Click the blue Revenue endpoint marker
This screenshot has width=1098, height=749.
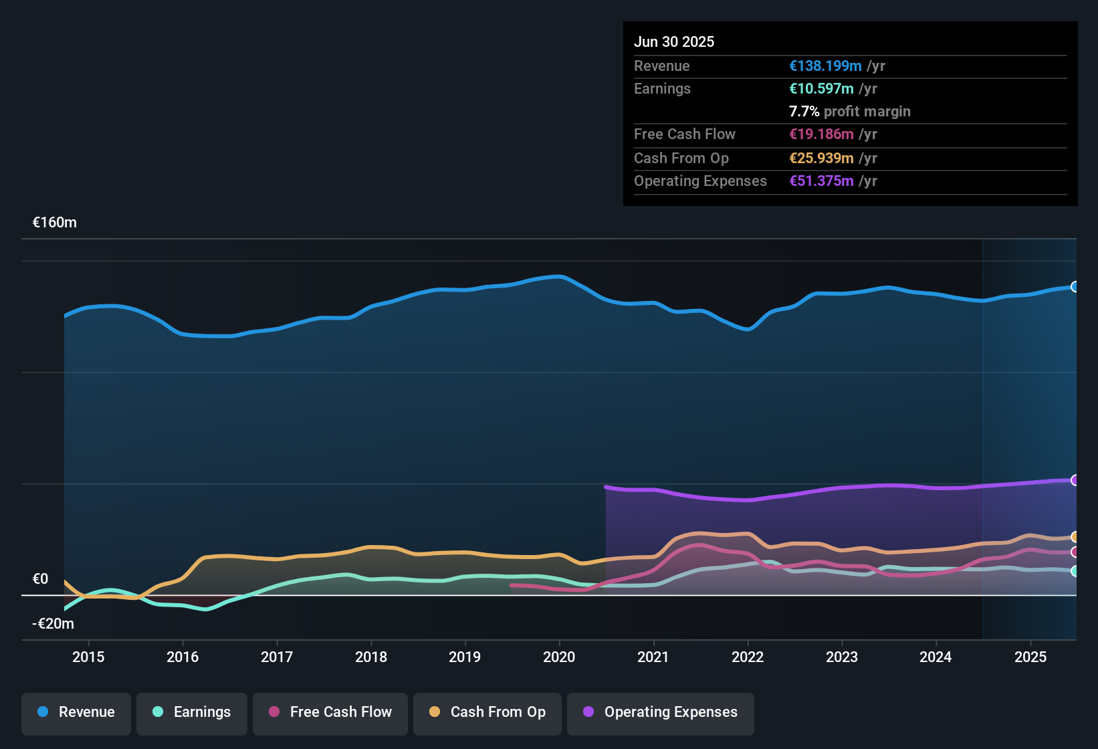(1075, 287)
